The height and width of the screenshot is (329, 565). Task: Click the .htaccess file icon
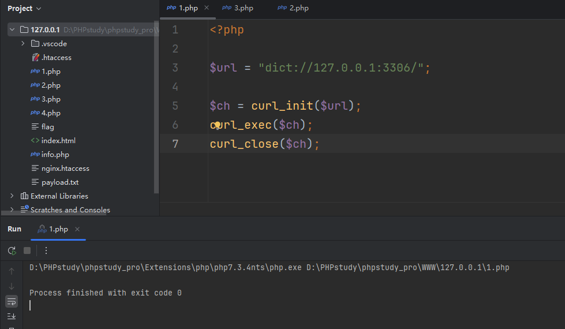[x=35, y=58]
